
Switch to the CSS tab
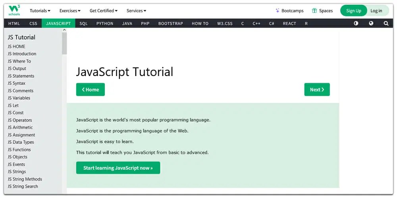[x=33, y=23]
